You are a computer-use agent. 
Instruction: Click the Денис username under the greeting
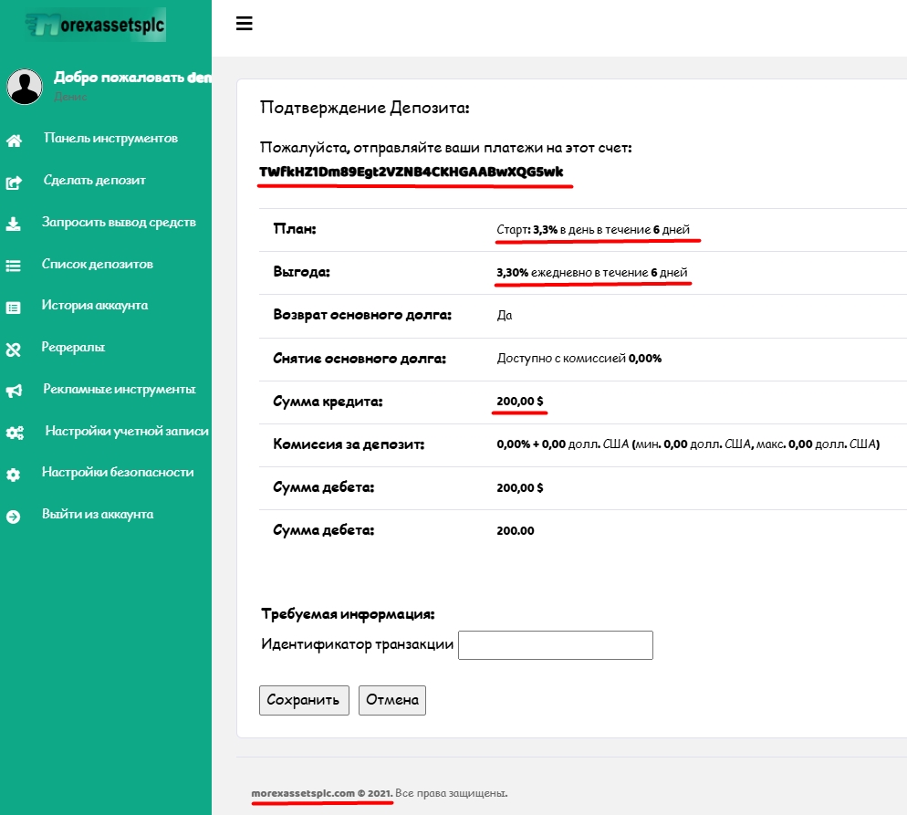(70, 97)
